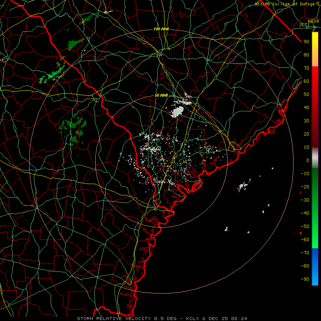Click the offshore gray echo east of coast

tap(243, 186)
